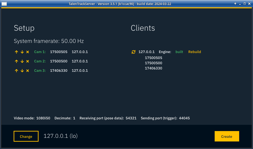Click the Video mode 1080i50 value
Screen dimensions: 253x149
(x=43, y=118)
